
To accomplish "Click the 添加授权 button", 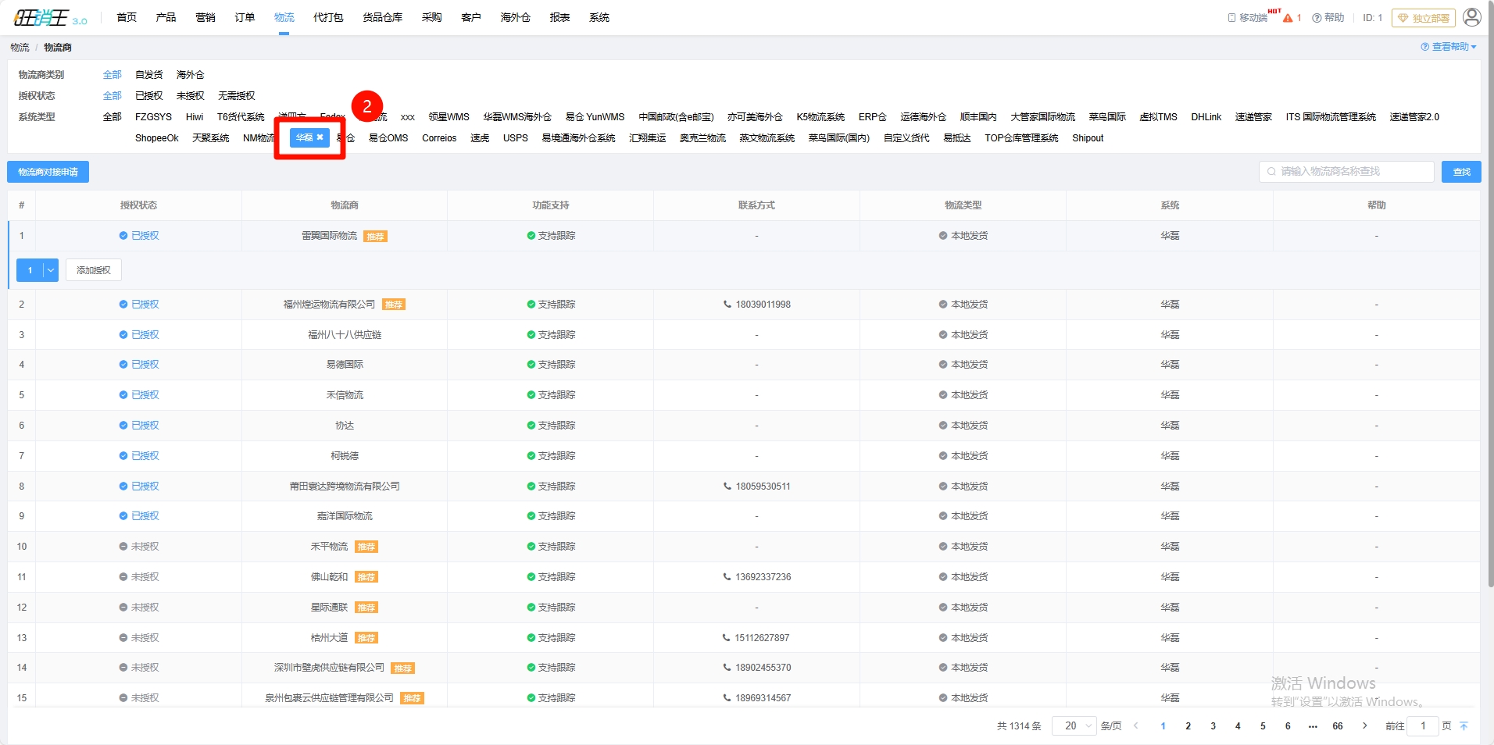I will click(93, 270).
